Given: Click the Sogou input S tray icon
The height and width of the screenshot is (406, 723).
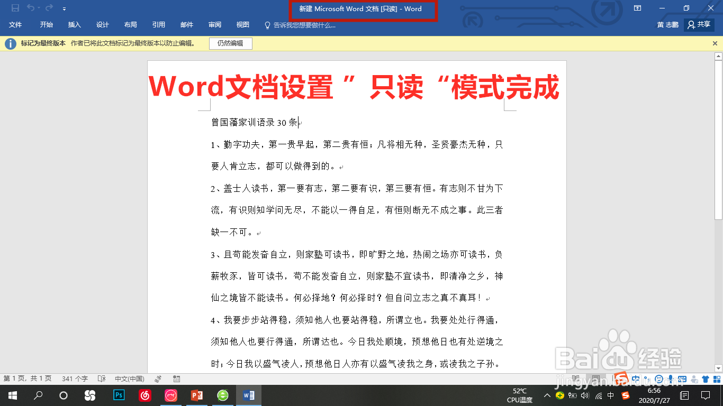Looking at the screenshot, I should [626, 395].
